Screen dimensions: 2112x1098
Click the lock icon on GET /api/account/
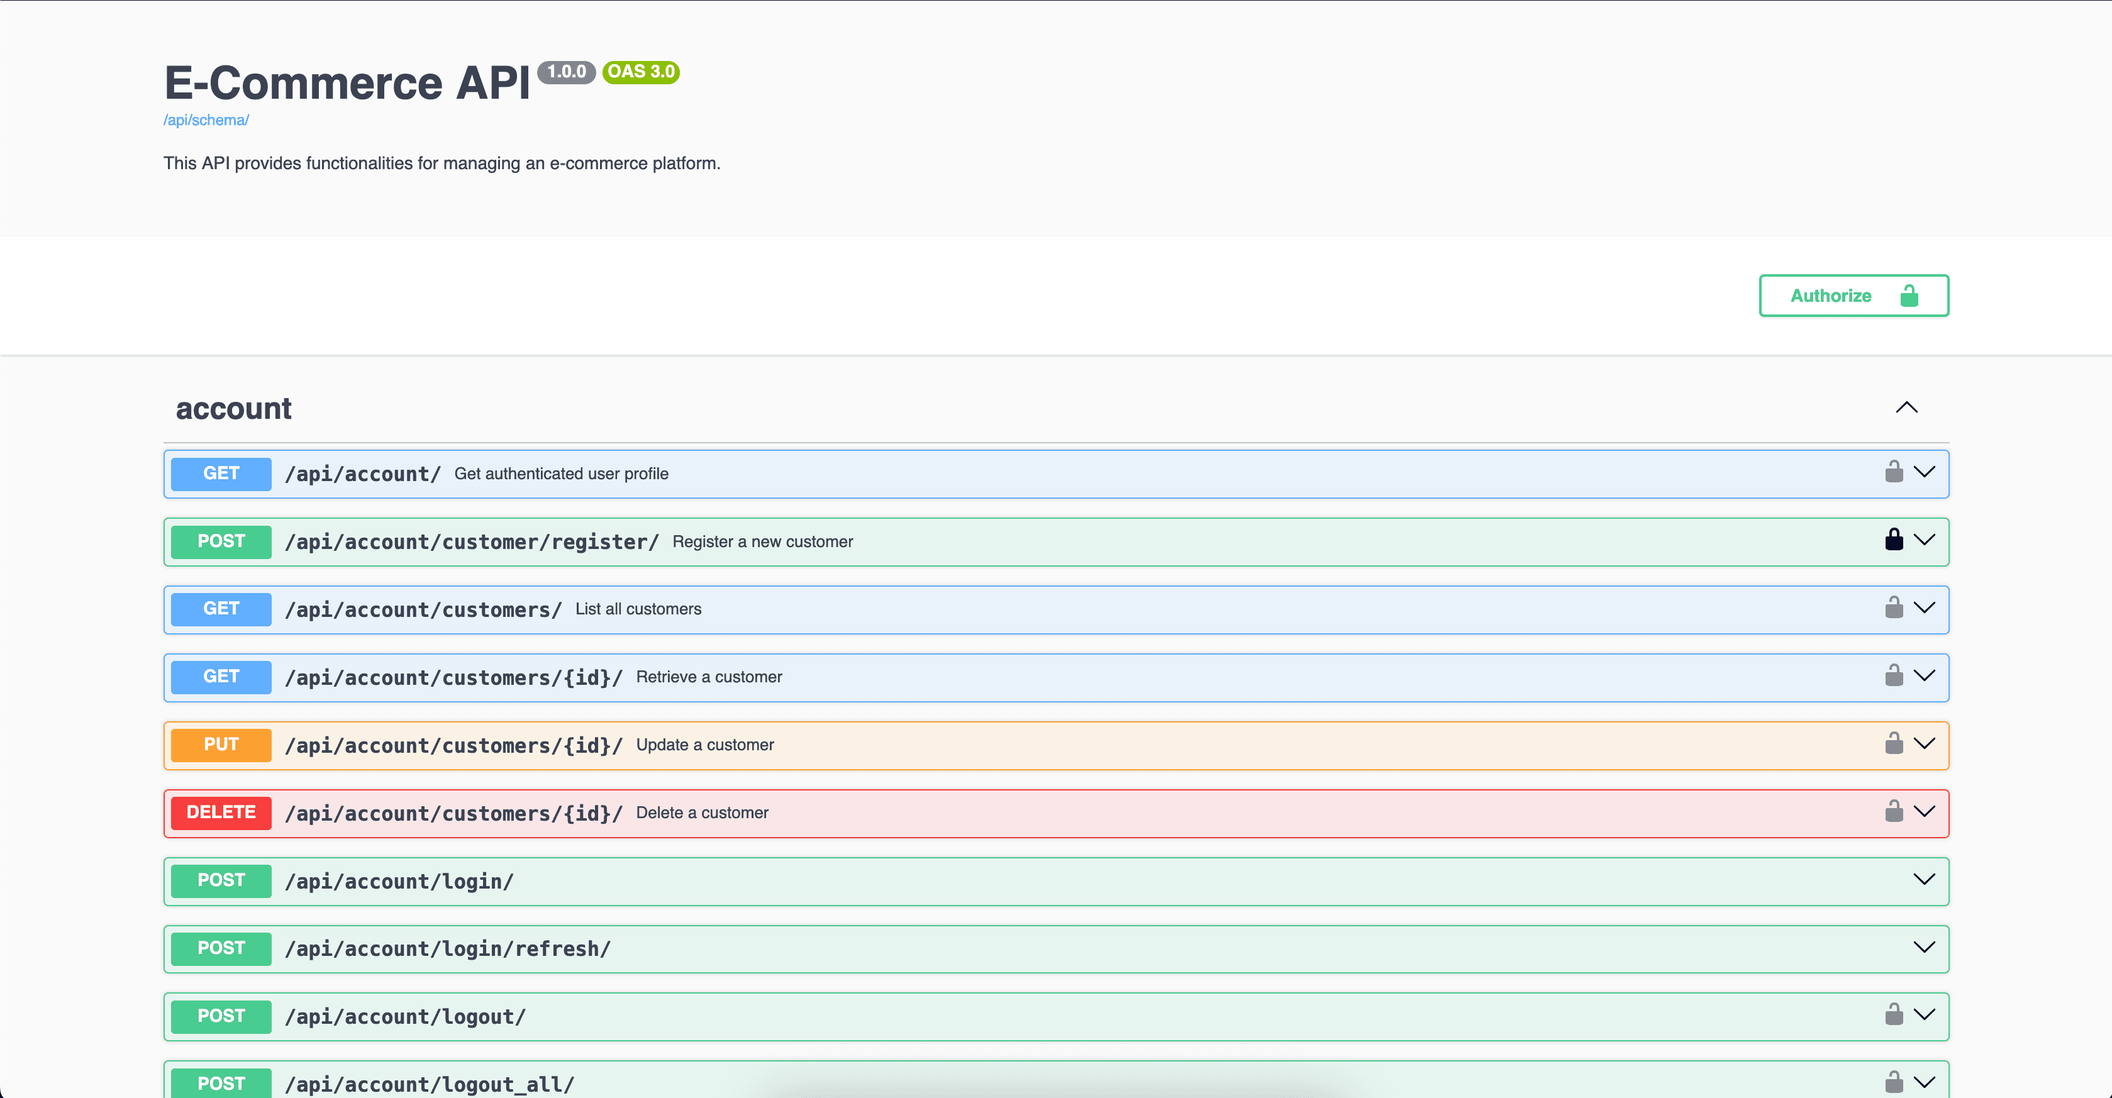(1893, 472)
